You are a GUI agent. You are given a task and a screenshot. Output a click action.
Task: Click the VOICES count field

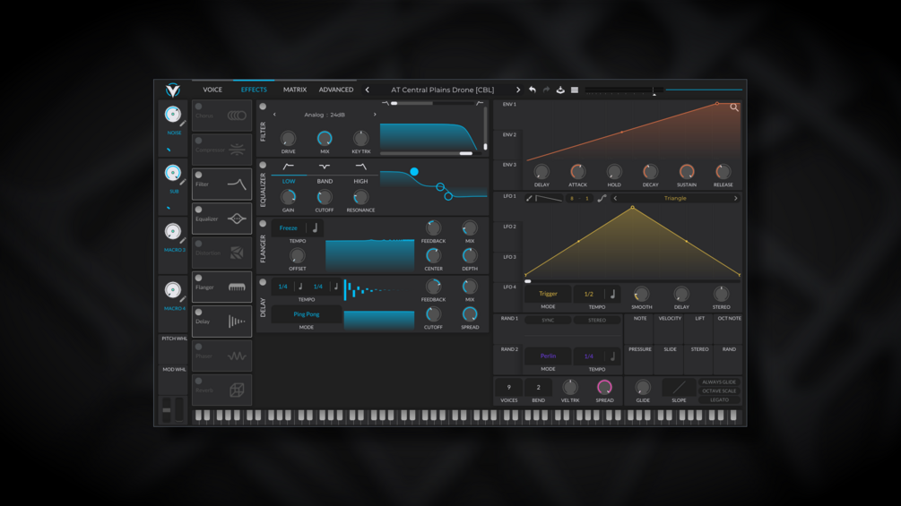point(508,387)
